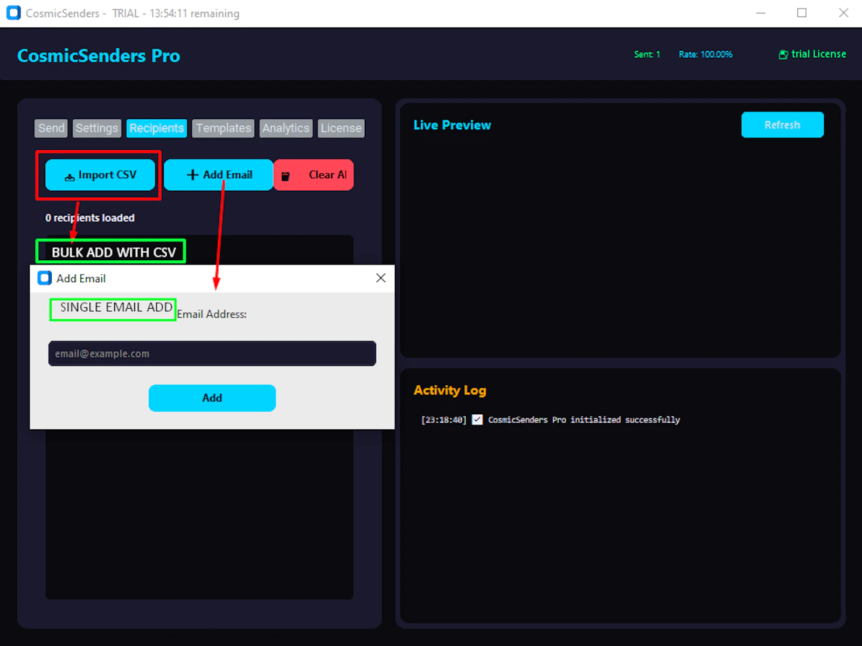
Task: Click the trial license badge icon
Action: [783, 54]
